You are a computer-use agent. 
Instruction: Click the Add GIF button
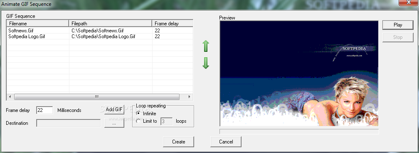tap(114, 109)
